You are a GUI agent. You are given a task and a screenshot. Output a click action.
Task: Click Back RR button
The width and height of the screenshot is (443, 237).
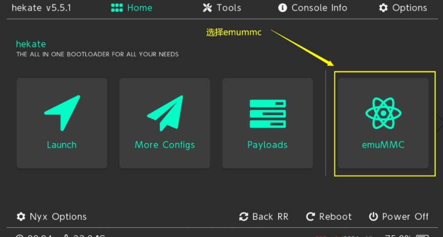[264, 216]
